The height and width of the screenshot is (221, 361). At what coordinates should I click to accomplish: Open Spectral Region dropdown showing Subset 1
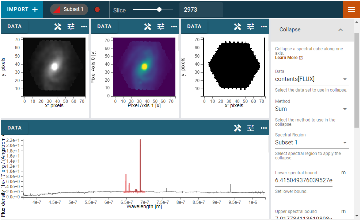coord(312,143)
